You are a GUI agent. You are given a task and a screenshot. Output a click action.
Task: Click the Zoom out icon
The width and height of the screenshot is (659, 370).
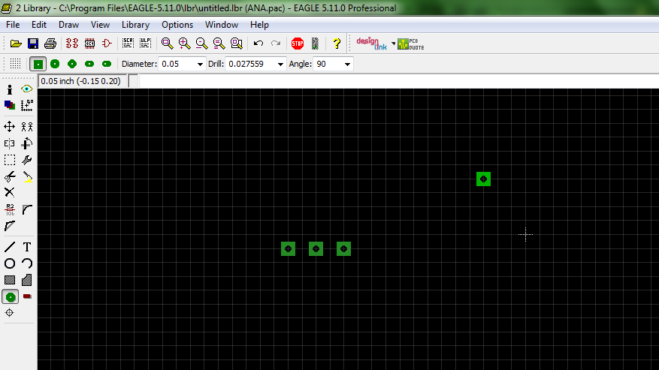point(201,44)
